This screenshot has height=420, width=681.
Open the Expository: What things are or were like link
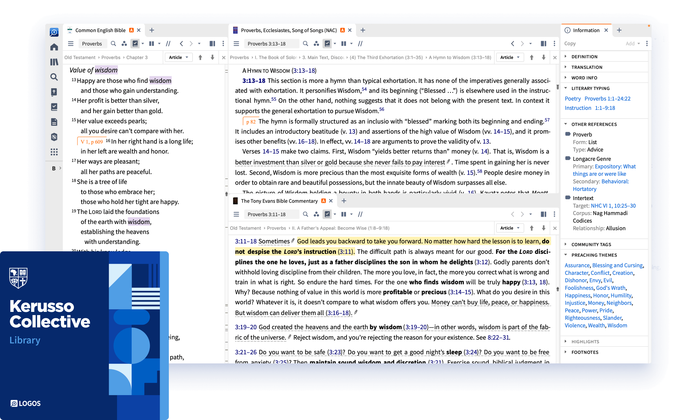604,170
